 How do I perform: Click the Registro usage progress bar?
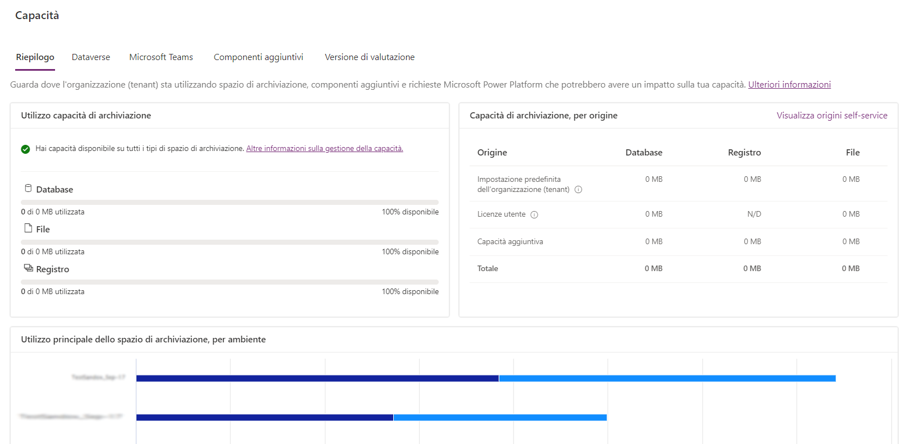point(230,282)
